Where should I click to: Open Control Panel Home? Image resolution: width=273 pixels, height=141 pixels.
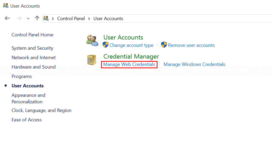coord(32,35)
